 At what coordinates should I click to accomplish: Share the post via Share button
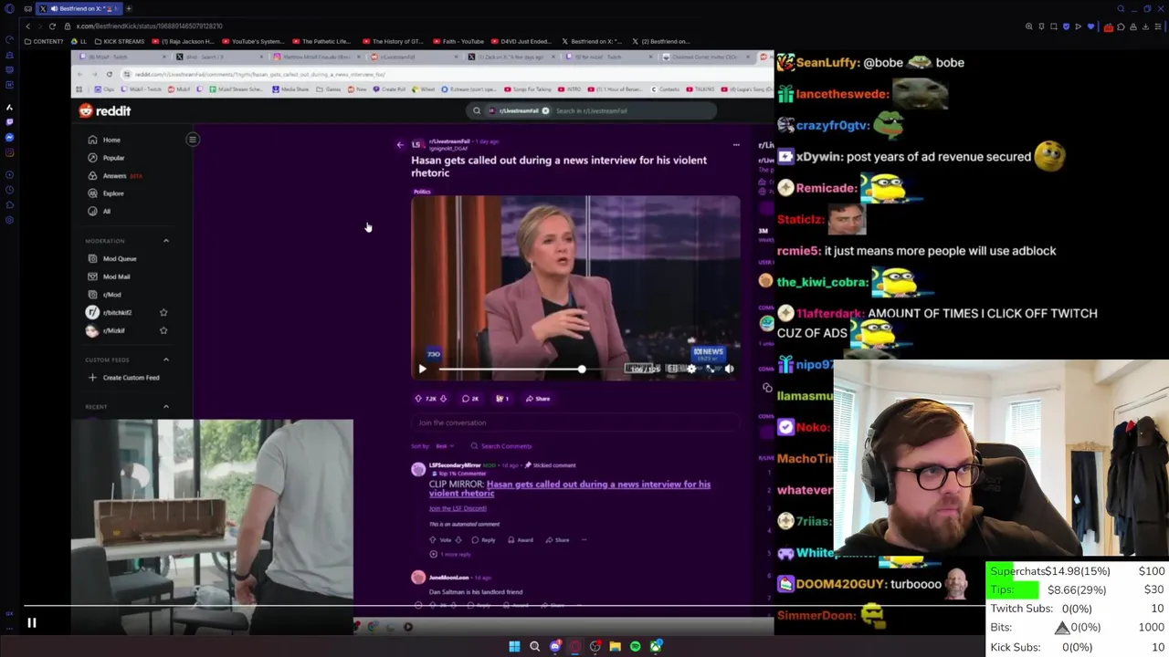coord(538,399)
